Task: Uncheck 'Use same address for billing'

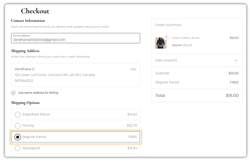Action: pyautogui.click(x=13, y=93)
